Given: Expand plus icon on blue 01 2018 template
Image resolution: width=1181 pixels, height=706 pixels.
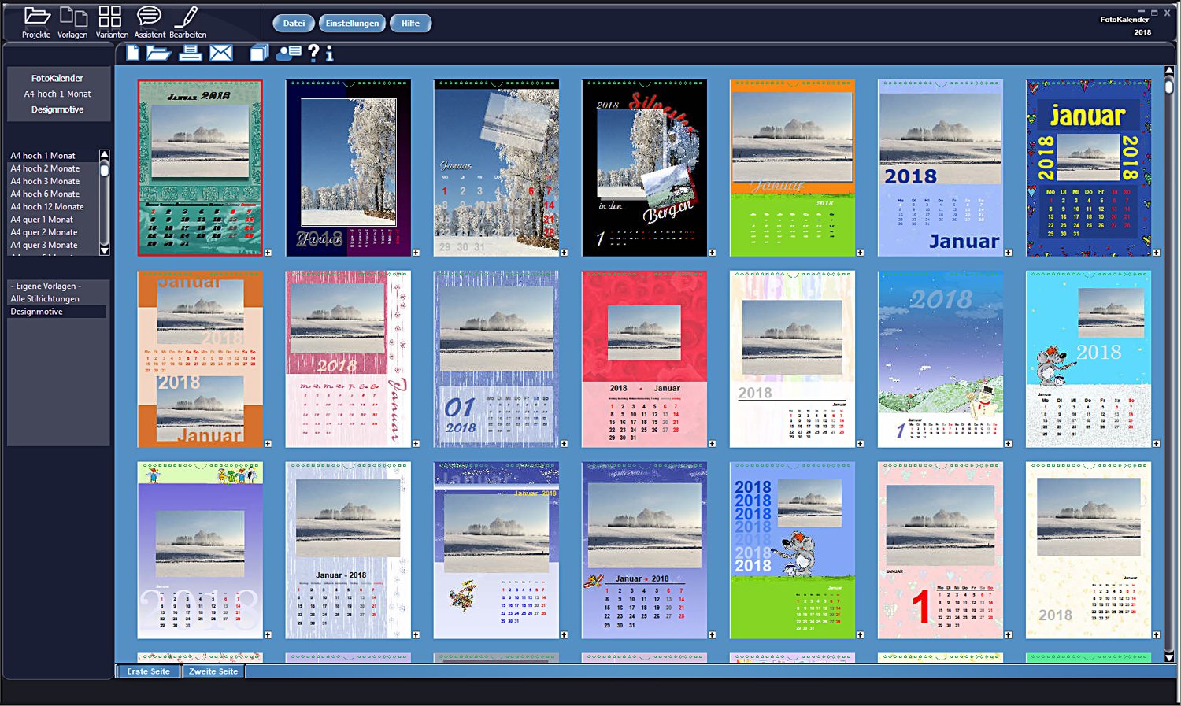Looking at the screenshot, I should [564, 444].
